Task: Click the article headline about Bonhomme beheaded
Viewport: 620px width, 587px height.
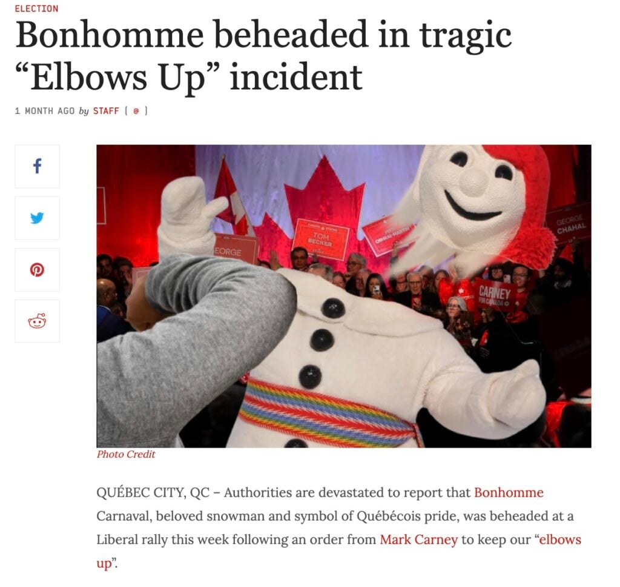Action: point(263,55)
